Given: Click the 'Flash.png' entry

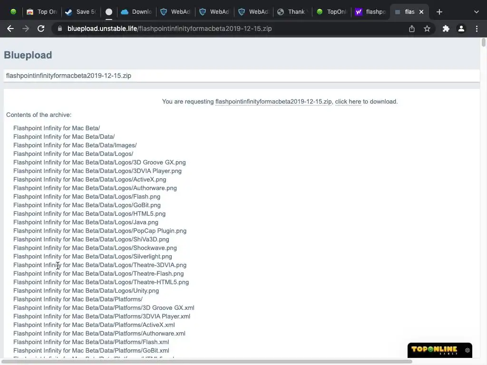Looking at the screenshot, I should (x=87, y=196).
